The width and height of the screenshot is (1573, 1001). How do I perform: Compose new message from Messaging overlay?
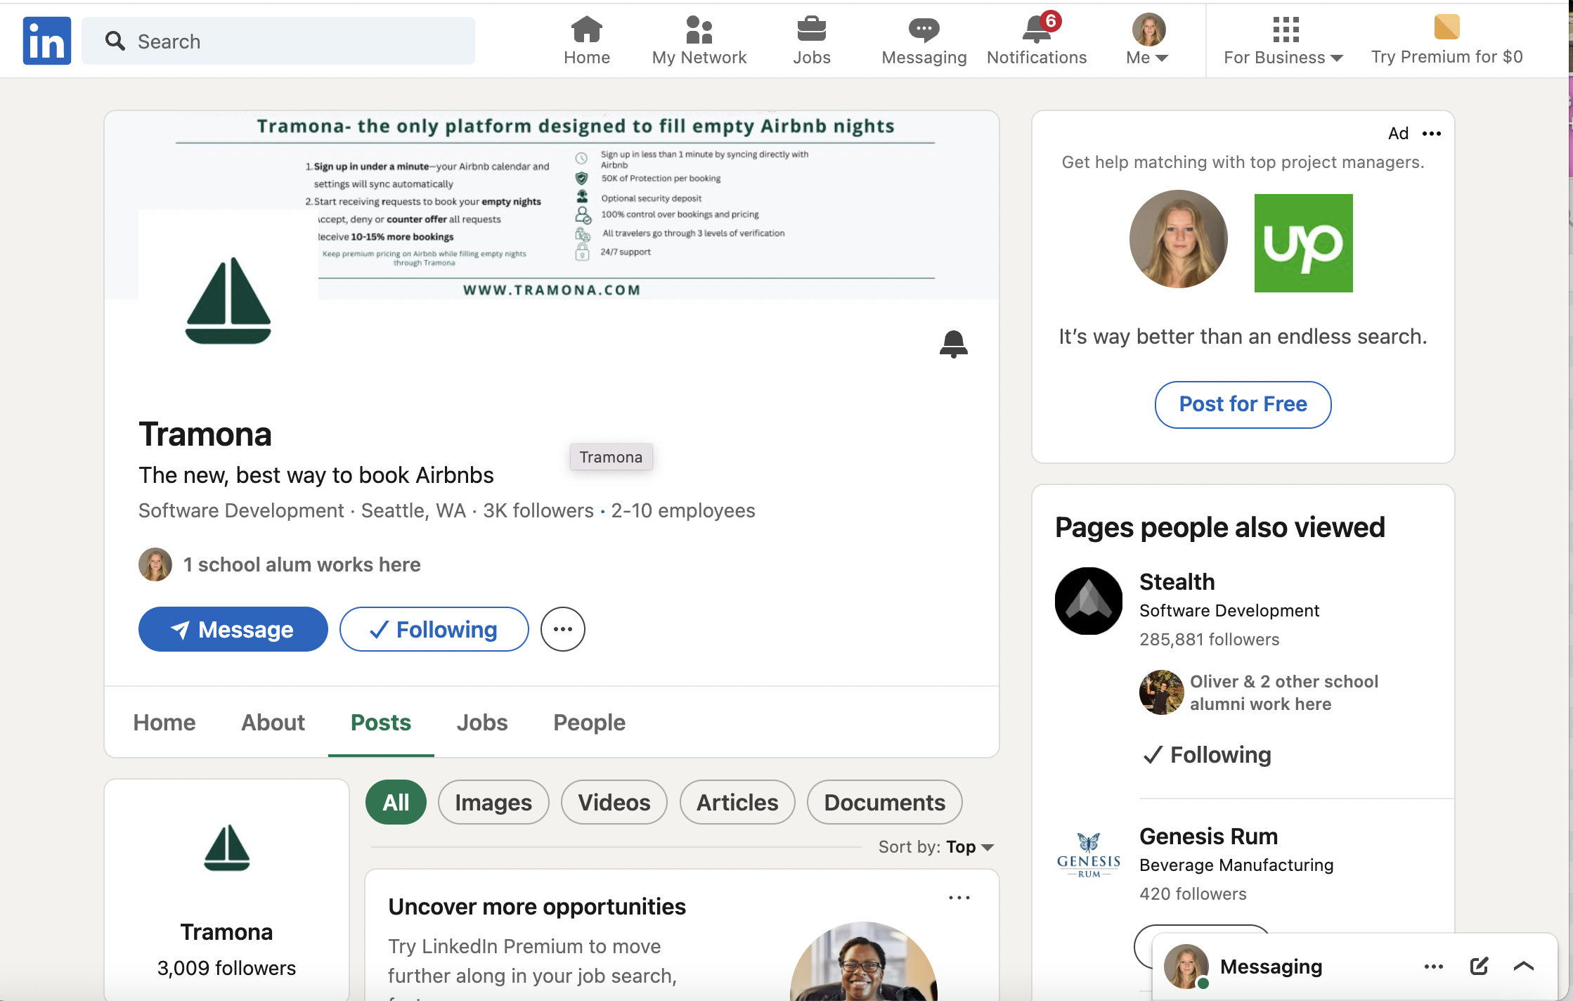click(1479, 967)
